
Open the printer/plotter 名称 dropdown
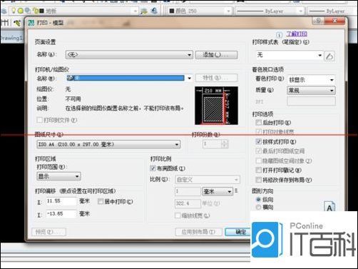(129, 78)
